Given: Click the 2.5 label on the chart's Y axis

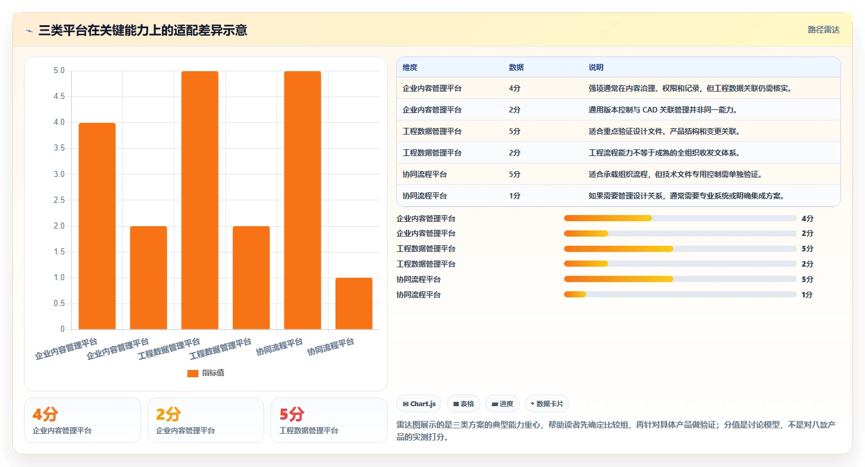Looking at the screenshot, I should coord(59,200).
